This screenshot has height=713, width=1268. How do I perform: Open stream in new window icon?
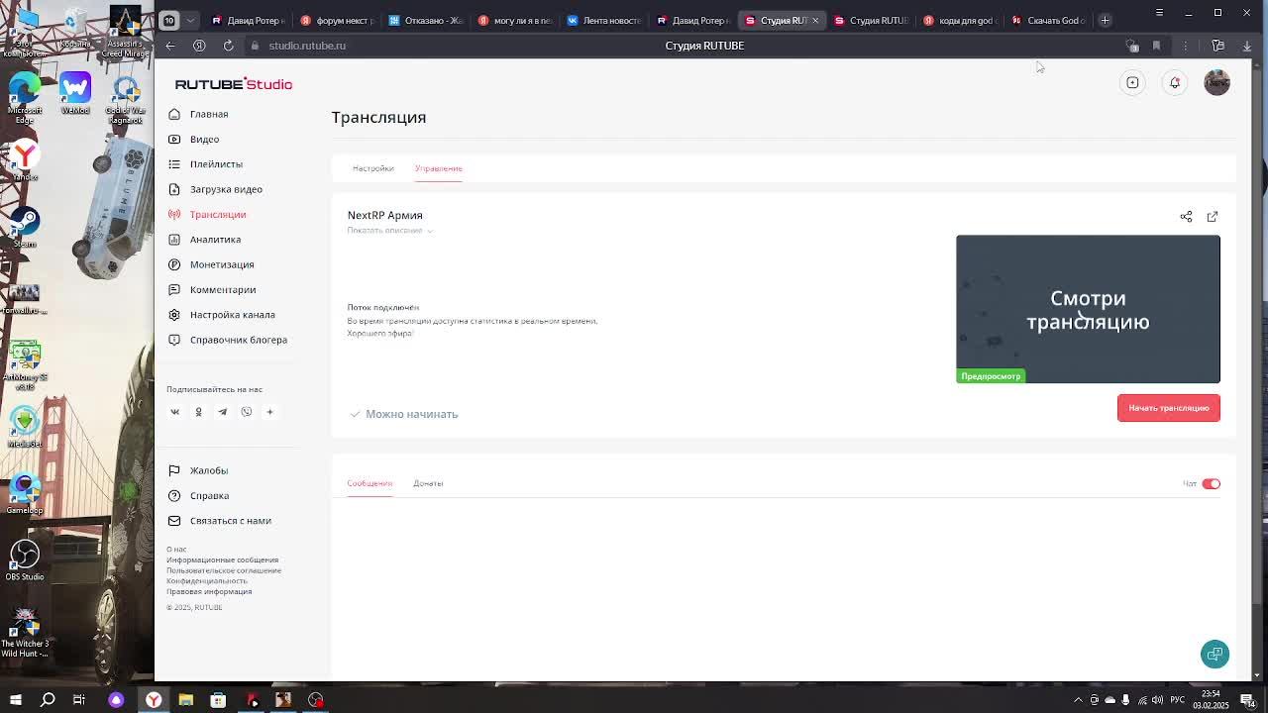pos(1213,216)
